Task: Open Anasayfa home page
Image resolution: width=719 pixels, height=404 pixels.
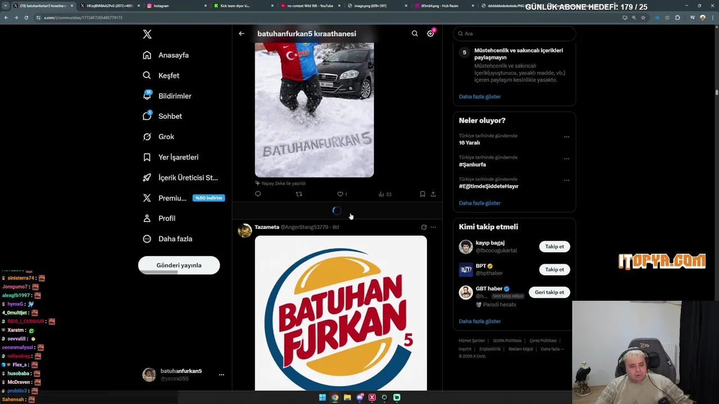Action: click(x=166, y=55)
